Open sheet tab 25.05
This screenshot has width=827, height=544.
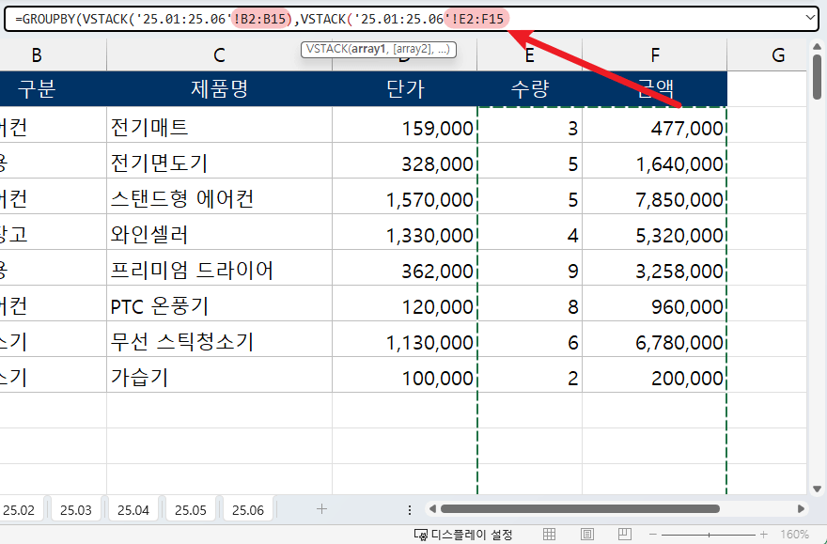tap(191, 510)
